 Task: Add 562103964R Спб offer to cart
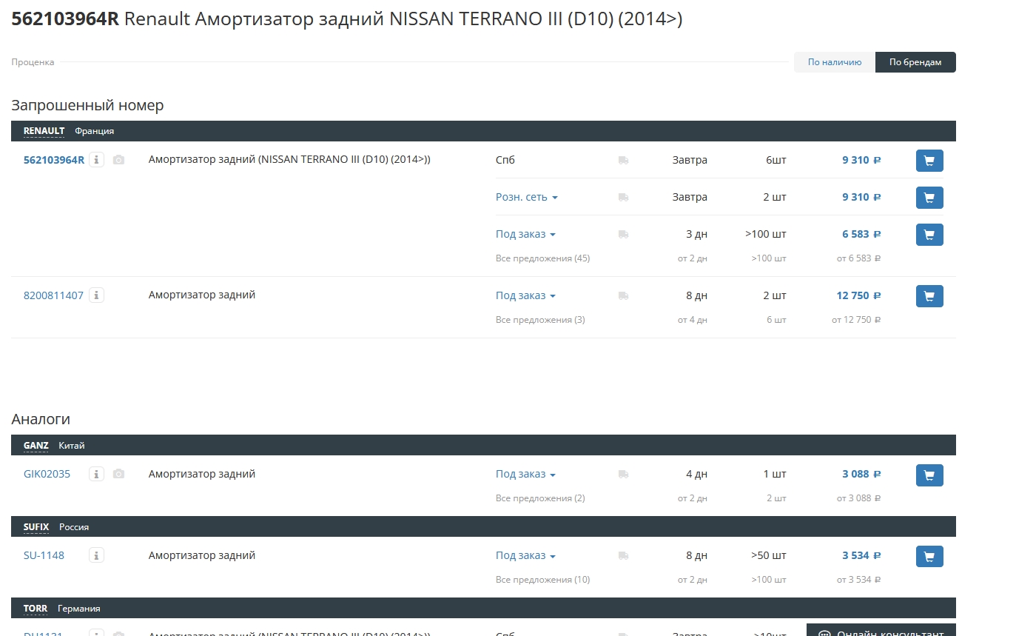pos(929,161)
